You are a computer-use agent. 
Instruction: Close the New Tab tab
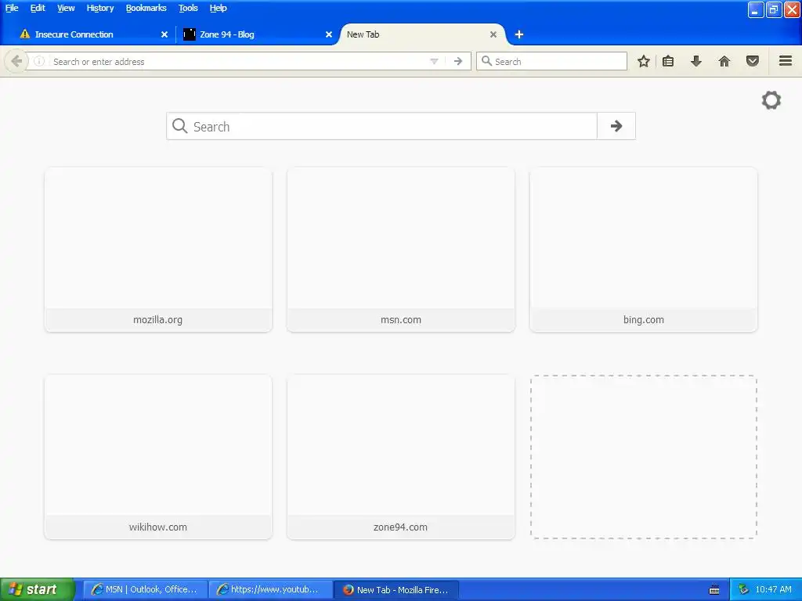493,34
